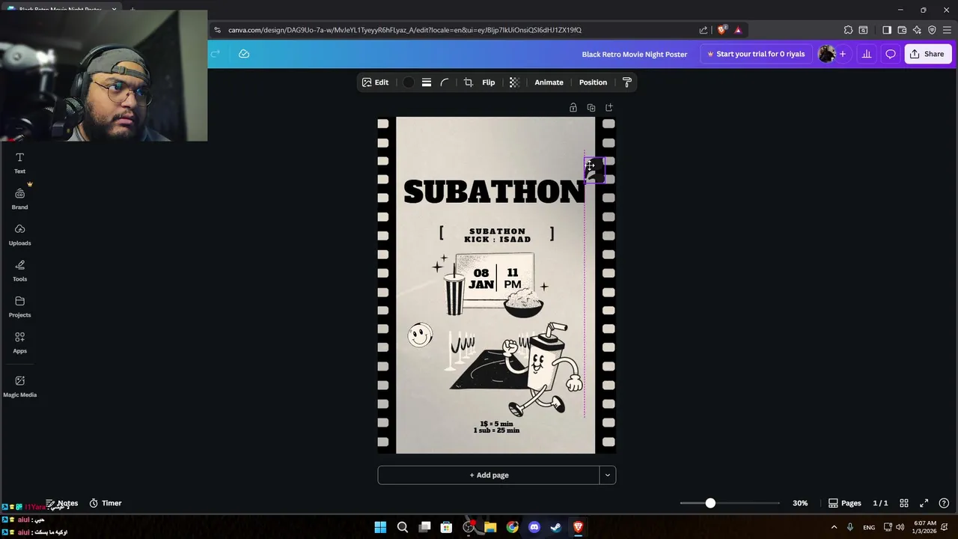The image size is (958, 539).
Task: Open Windows taskbar search
Action: pyautogui.click(x=403, y=527)
